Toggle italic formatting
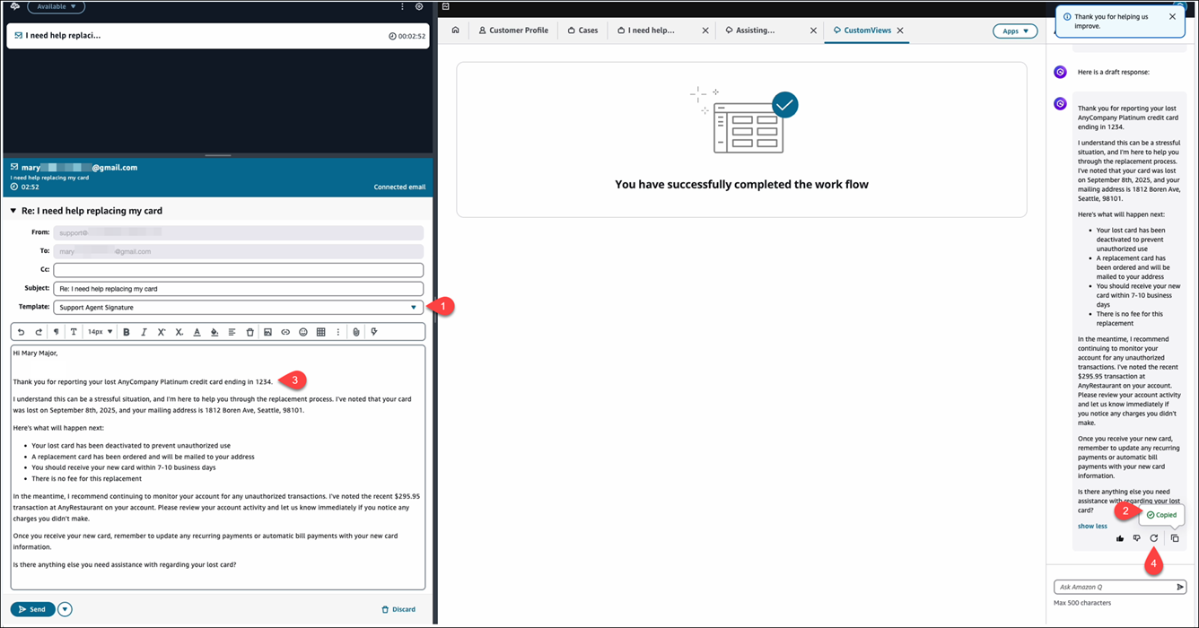 [144, 331]
